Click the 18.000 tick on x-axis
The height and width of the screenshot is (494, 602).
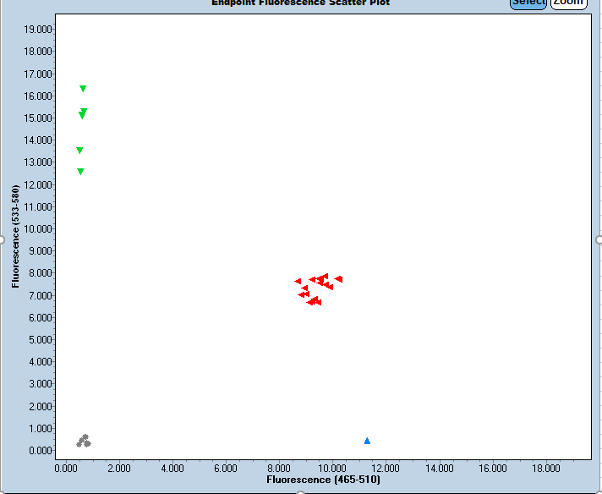click(546, 467)
